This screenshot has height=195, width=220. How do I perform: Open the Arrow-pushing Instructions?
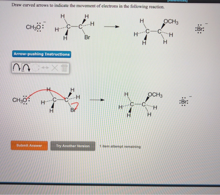coord(41,54)
